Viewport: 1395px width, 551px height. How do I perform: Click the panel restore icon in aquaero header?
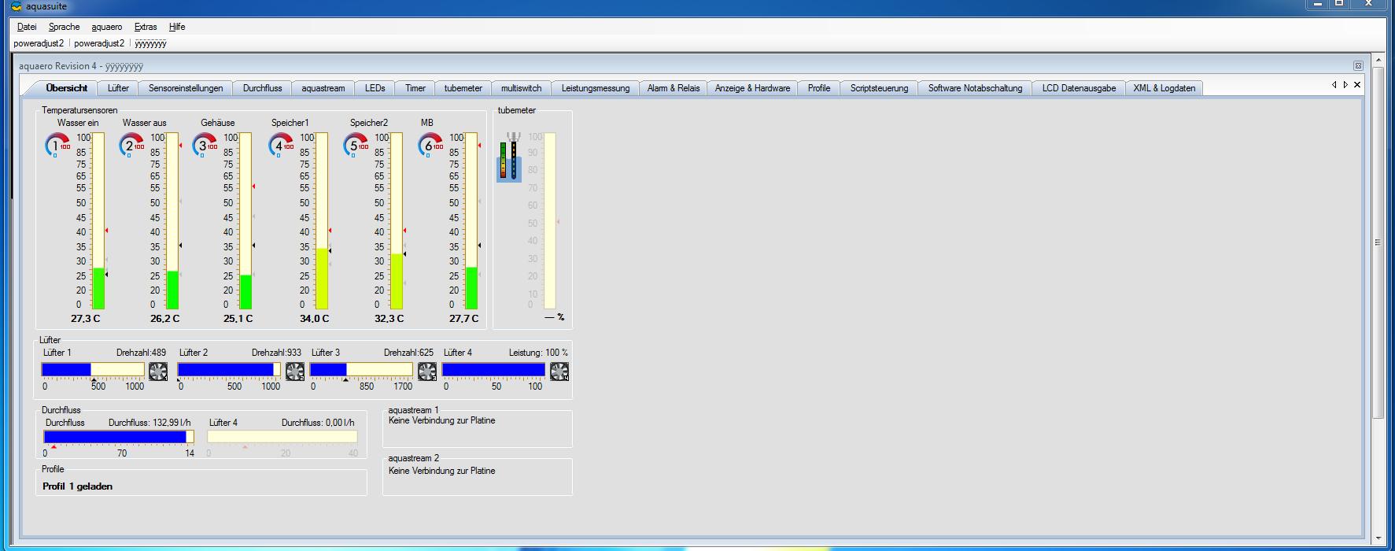(1358, 66)
